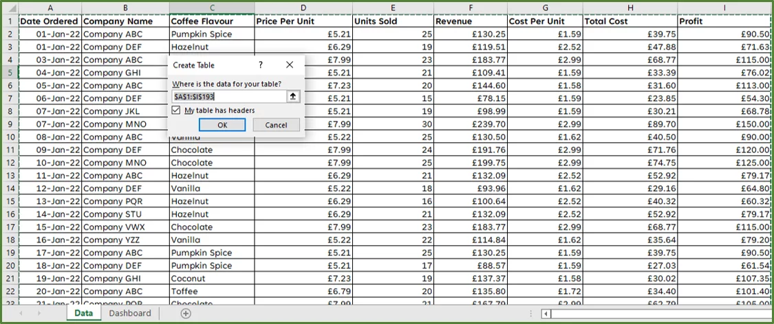This screenshot has width=774, height=324.
Task: Click the Date Ordered header cell
Action: [50, 21]
